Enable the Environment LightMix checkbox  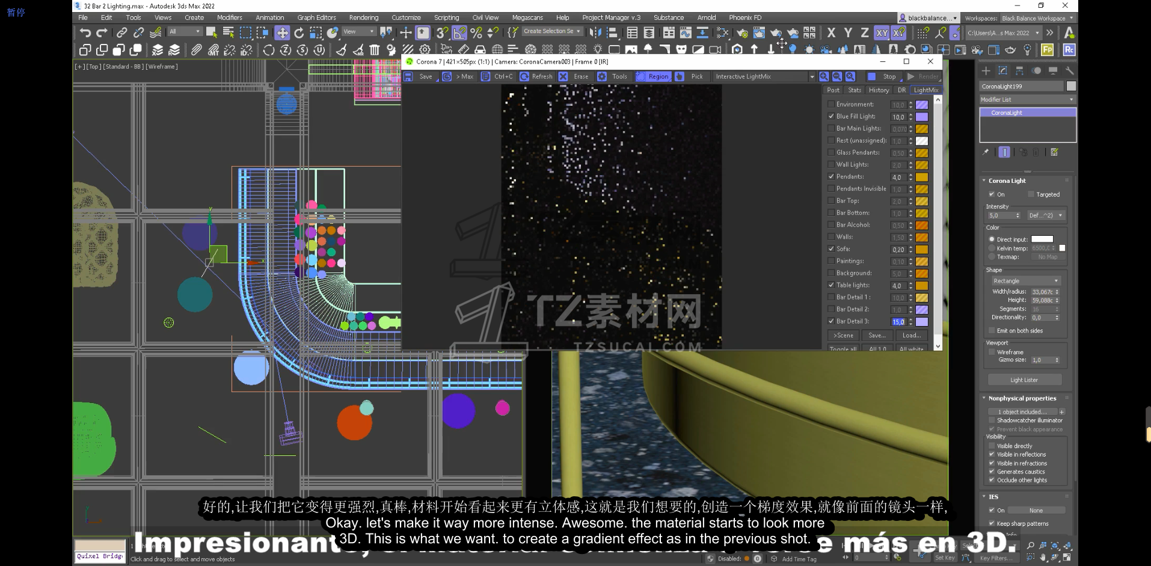click(831, 104)
